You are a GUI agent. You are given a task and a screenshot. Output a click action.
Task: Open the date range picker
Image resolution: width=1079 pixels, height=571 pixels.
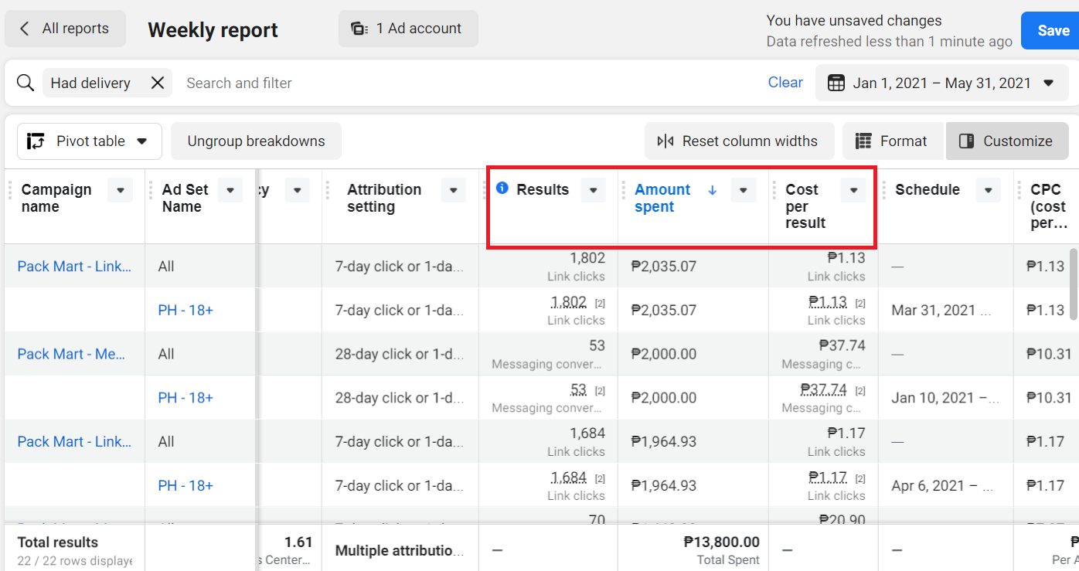click(941, 83)
